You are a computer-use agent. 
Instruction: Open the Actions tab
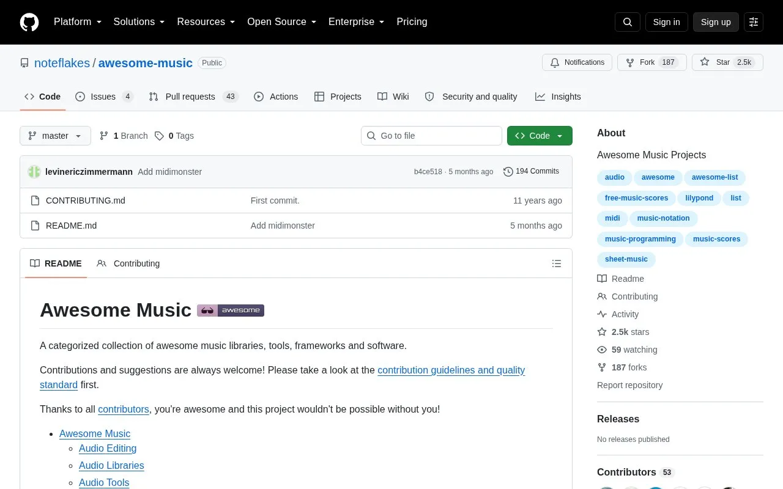[x=276, y=97]
